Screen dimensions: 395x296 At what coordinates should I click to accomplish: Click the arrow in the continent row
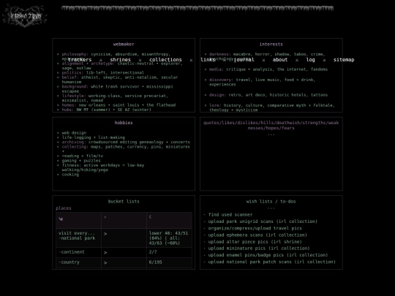[x=105, y=252]
